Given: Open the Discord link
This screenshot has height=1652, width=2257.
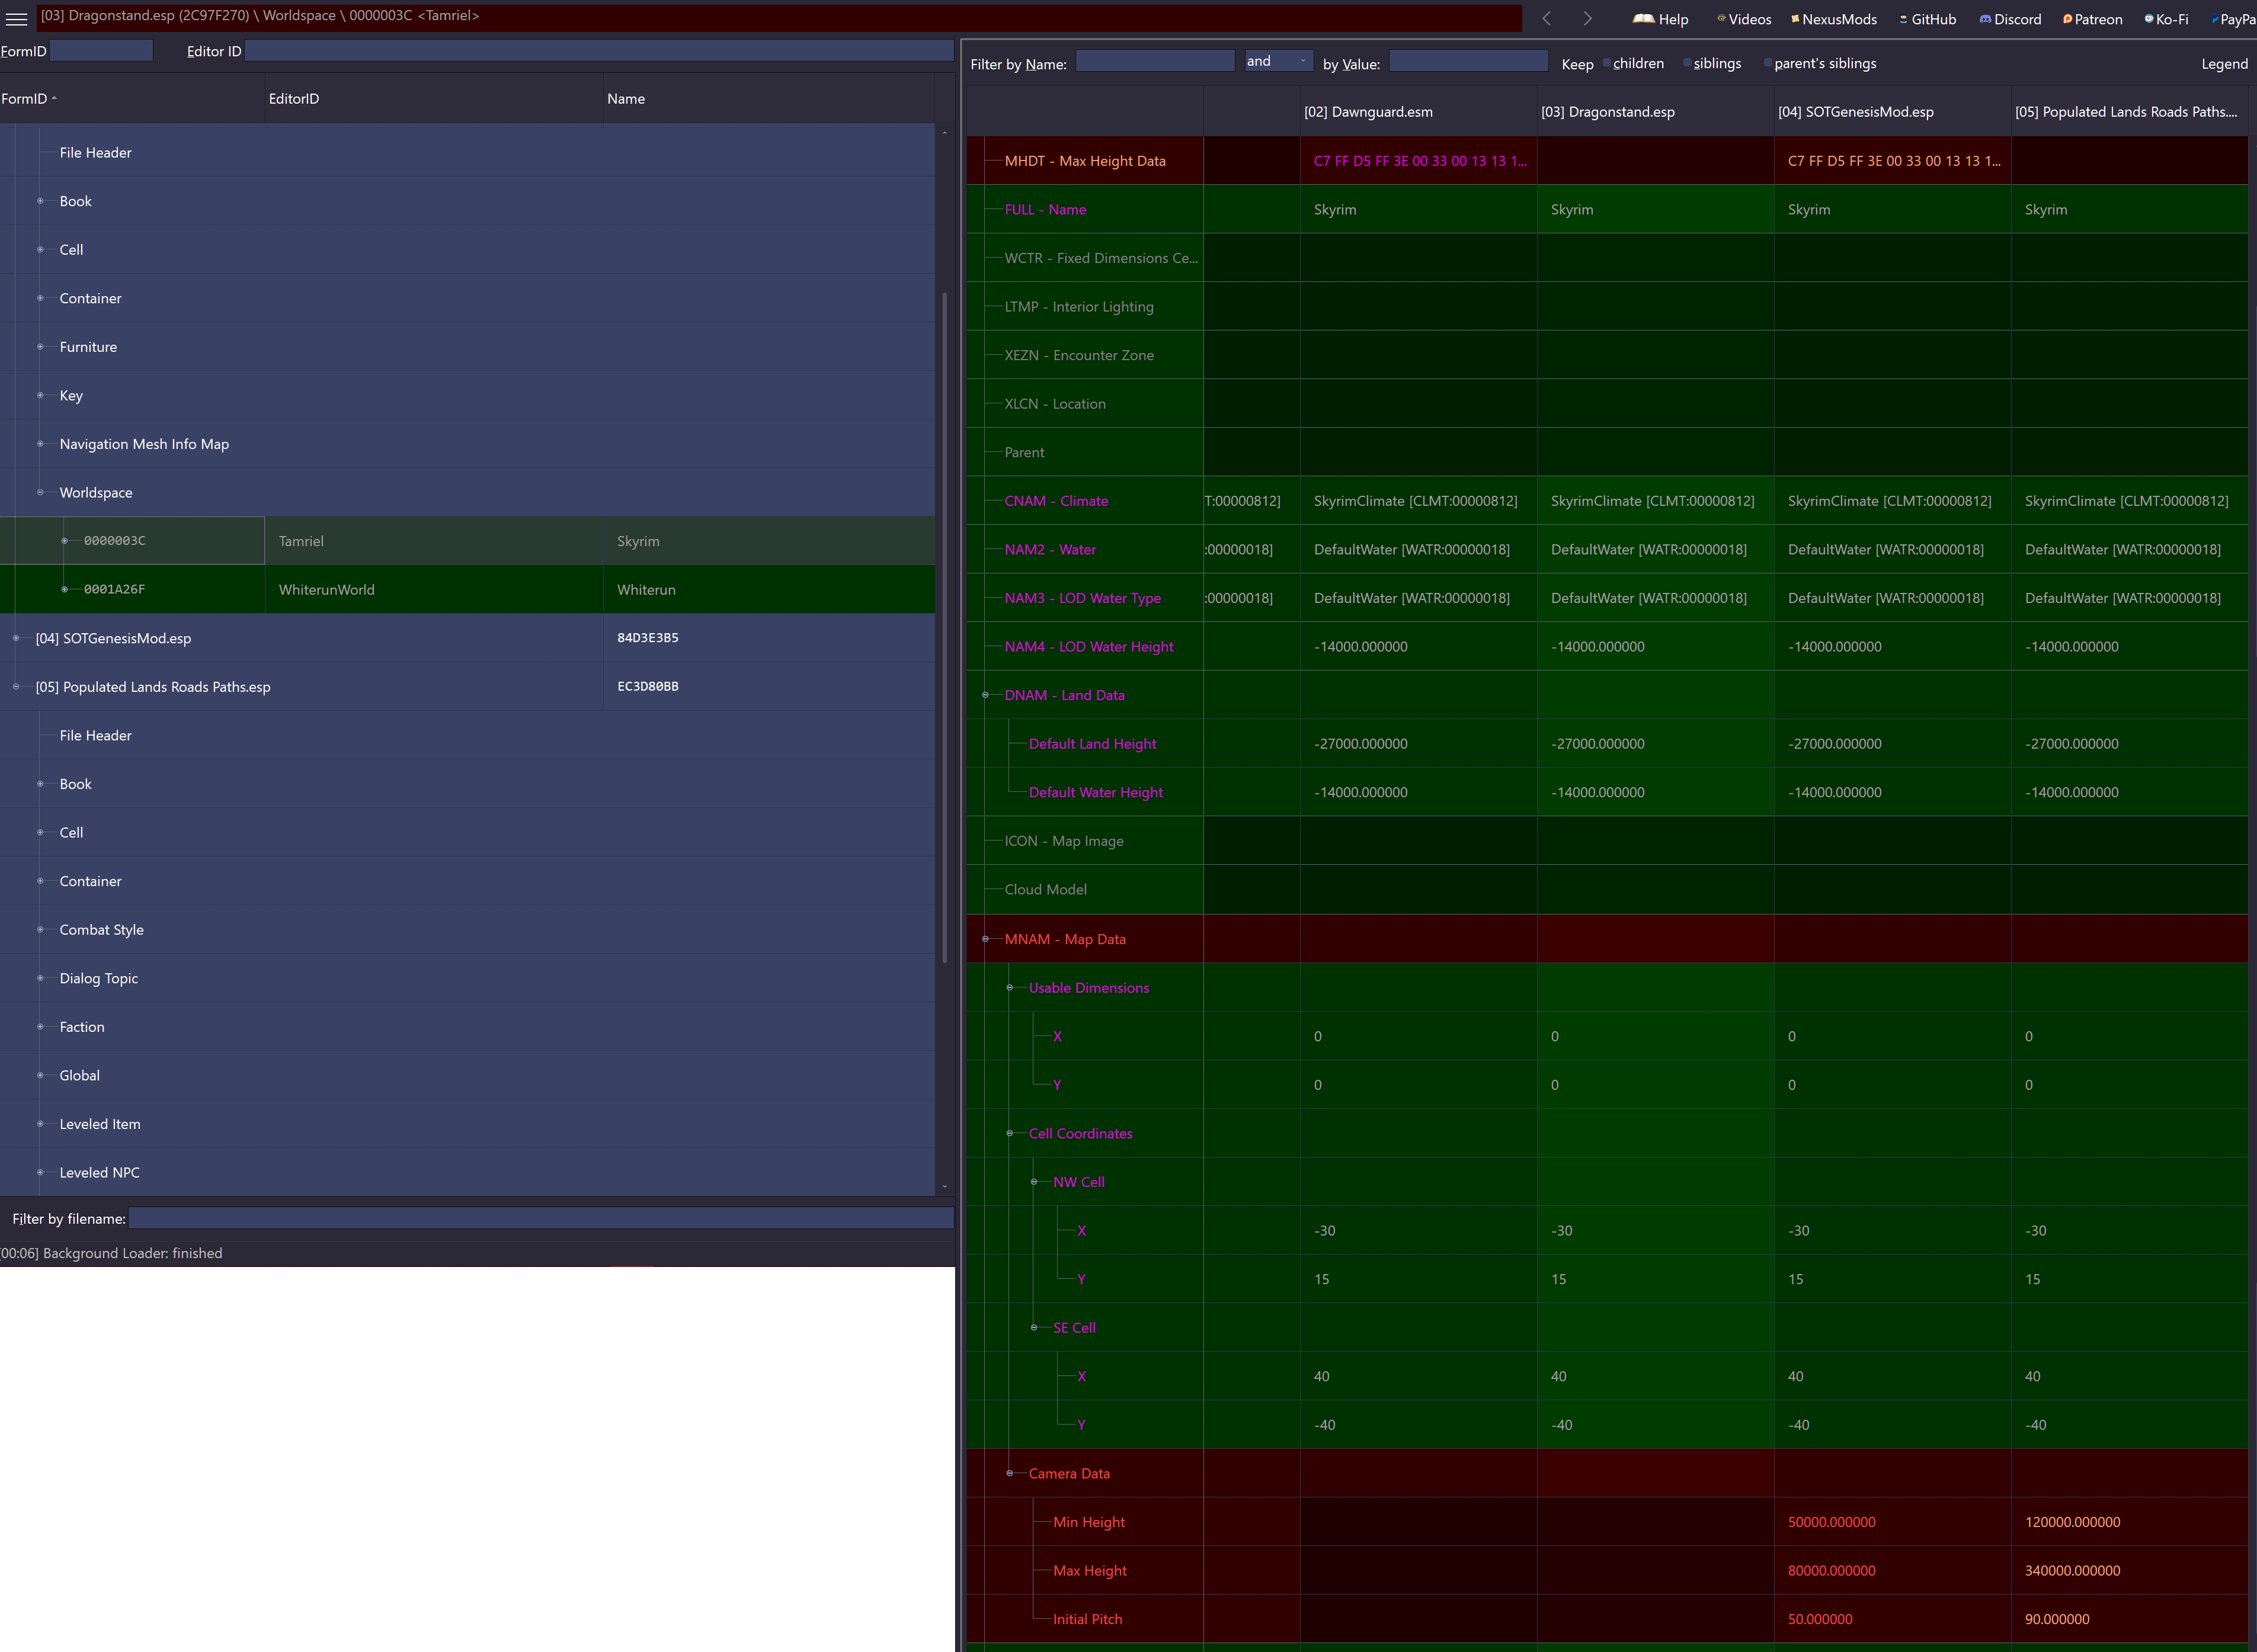Looking at the screenshot, I should tap(2010, 19).
